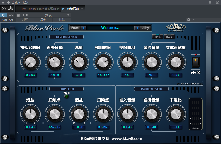Click the 空间阻尼 damping knob

tap(127, 62)
